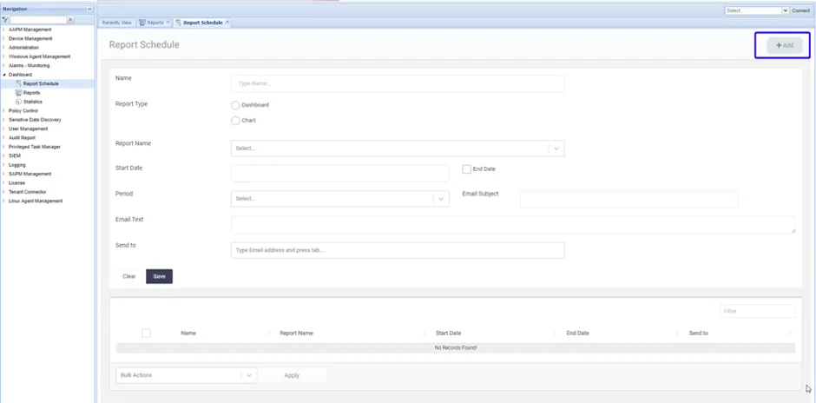Click the Add button
Viewport: 816px width, 403px height.
(784, 45)
